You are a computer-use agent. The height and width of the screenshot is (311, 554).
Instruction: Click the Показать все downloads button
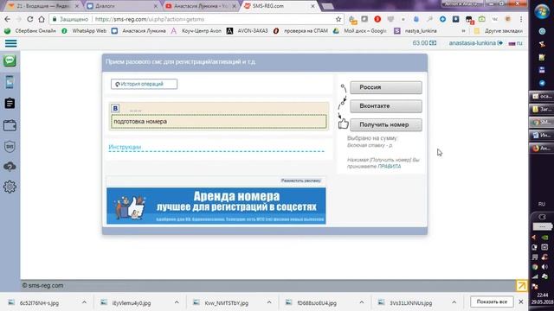[492, 301]
